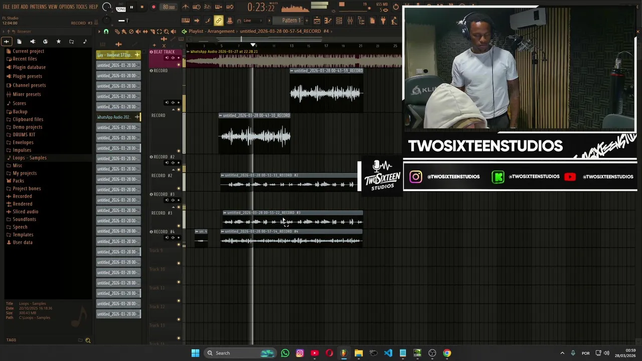Open the piano roll from toolbar
642x361 pixels.
click(x=328, y=21)
